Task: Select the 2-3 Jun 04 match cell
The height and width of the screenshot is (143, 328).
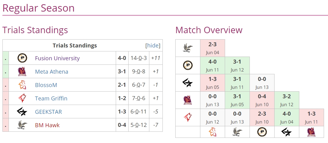Action: pyautogui.click(x=213, y=48)
